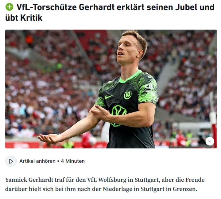
Task: Click the '4 Minuten' duration text
Action: (x=73, y=161)
